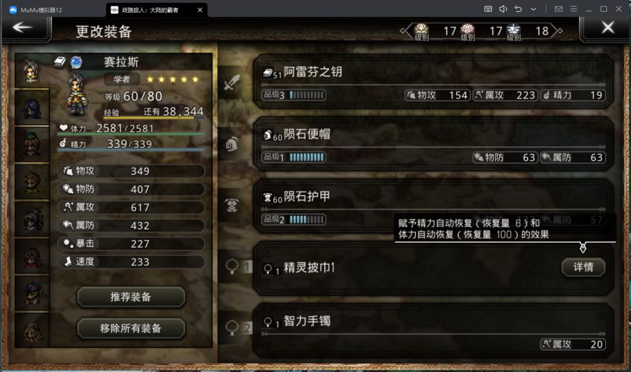Open 详情 for 精灵披巾1
This screenshot has height=372, width=631.
(x=583, y=267)
